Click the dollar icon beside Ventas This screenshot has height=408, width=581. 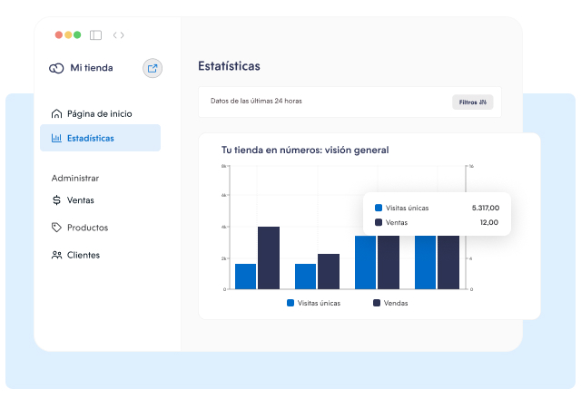click(x=56, y=200)
